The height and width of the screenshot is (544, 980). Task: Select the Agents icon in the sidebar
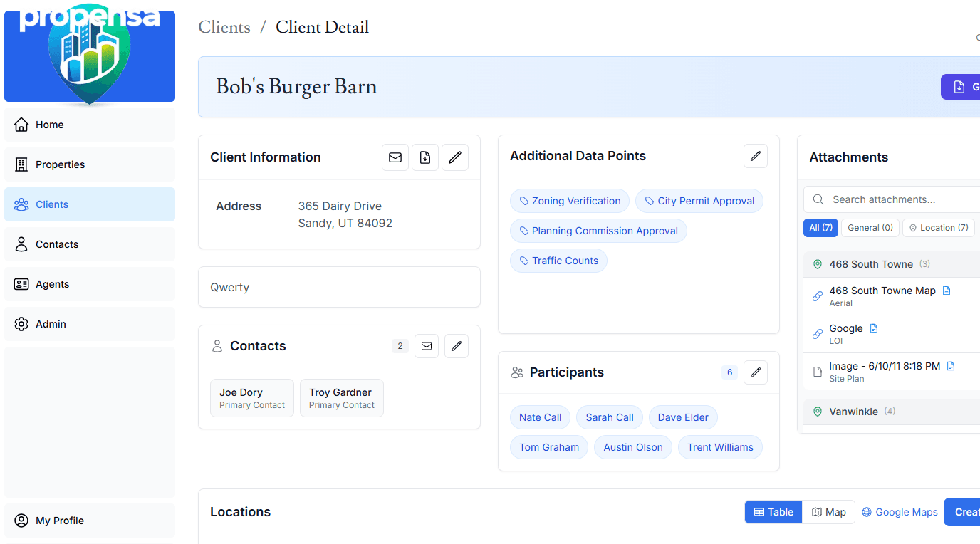pyautogui.click(x=21, y=284)
